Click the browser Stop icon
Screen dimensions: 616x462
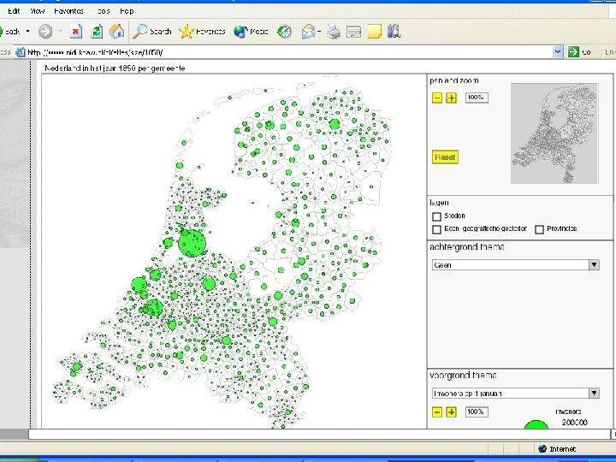tap(75, 32)
